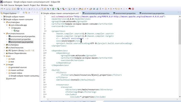
Task: Fold the filters block at line 26
Action: [x=46, y=73]
